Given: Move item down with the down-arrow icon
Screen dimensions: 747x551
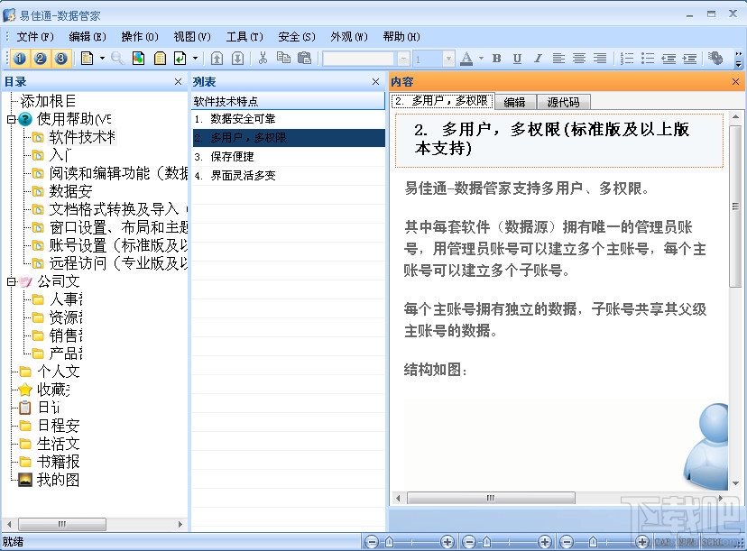Looking at the screenshot, I should click(238, 59).
